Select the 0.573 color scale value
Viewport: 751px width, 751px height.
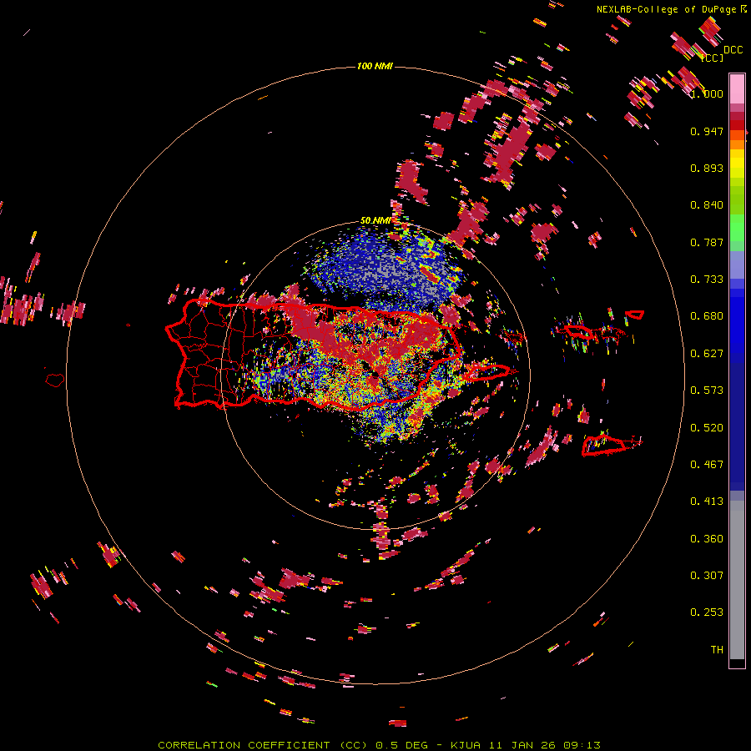pyautogui.click(x=707, y=391)
